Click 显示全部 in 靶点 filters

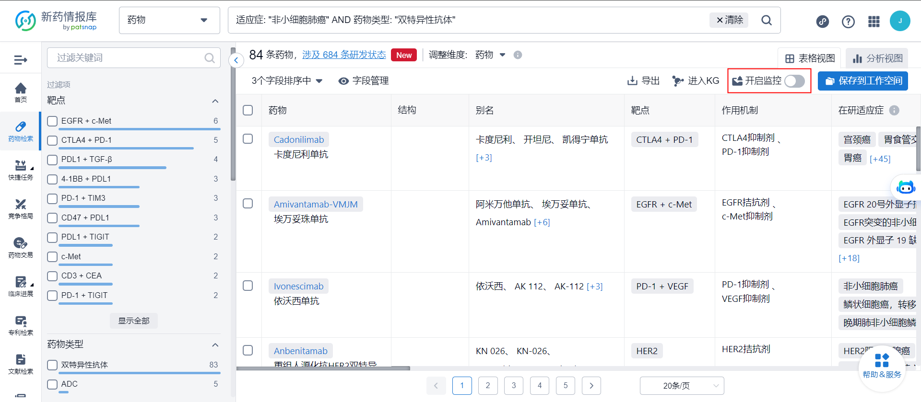point(134,321)
